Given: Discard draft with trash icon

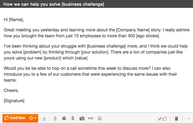Looking at the screenshot, I should click(176, 119).
